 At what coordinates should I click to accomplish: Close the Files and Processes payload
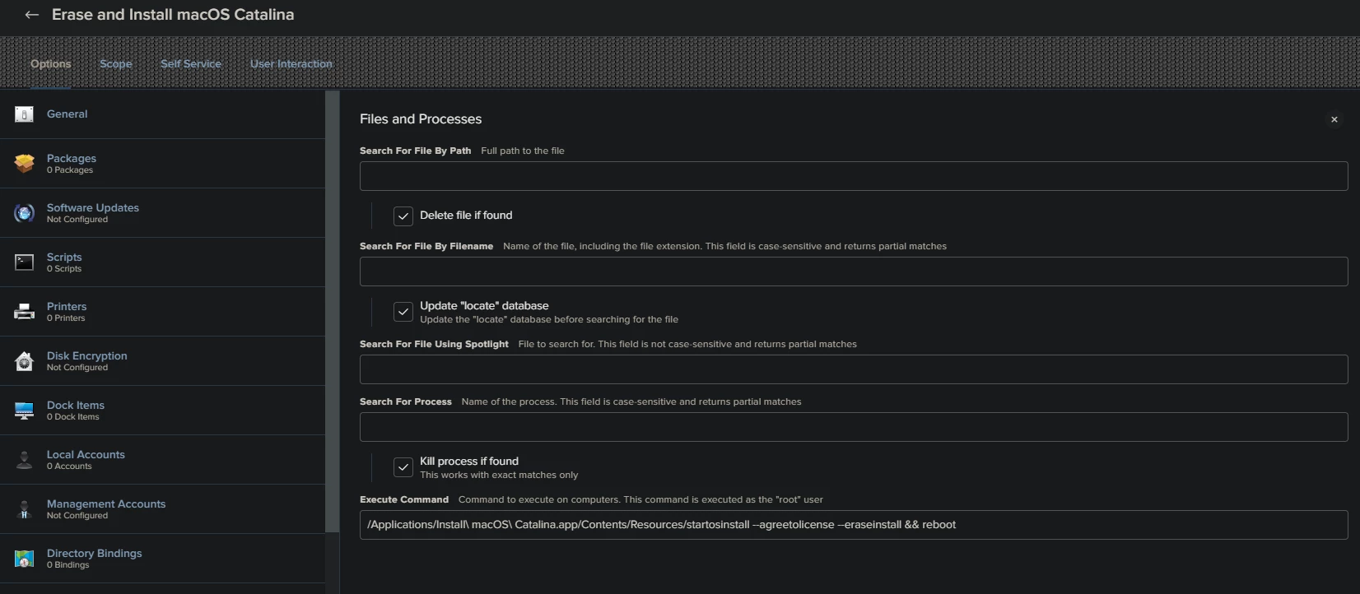pyautogui.click(x=1334, y=120)
